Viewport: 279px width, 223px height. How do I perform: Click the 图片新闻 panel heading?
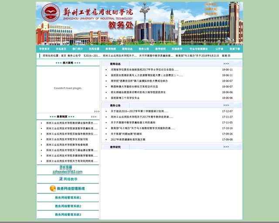tap(68, 63)
